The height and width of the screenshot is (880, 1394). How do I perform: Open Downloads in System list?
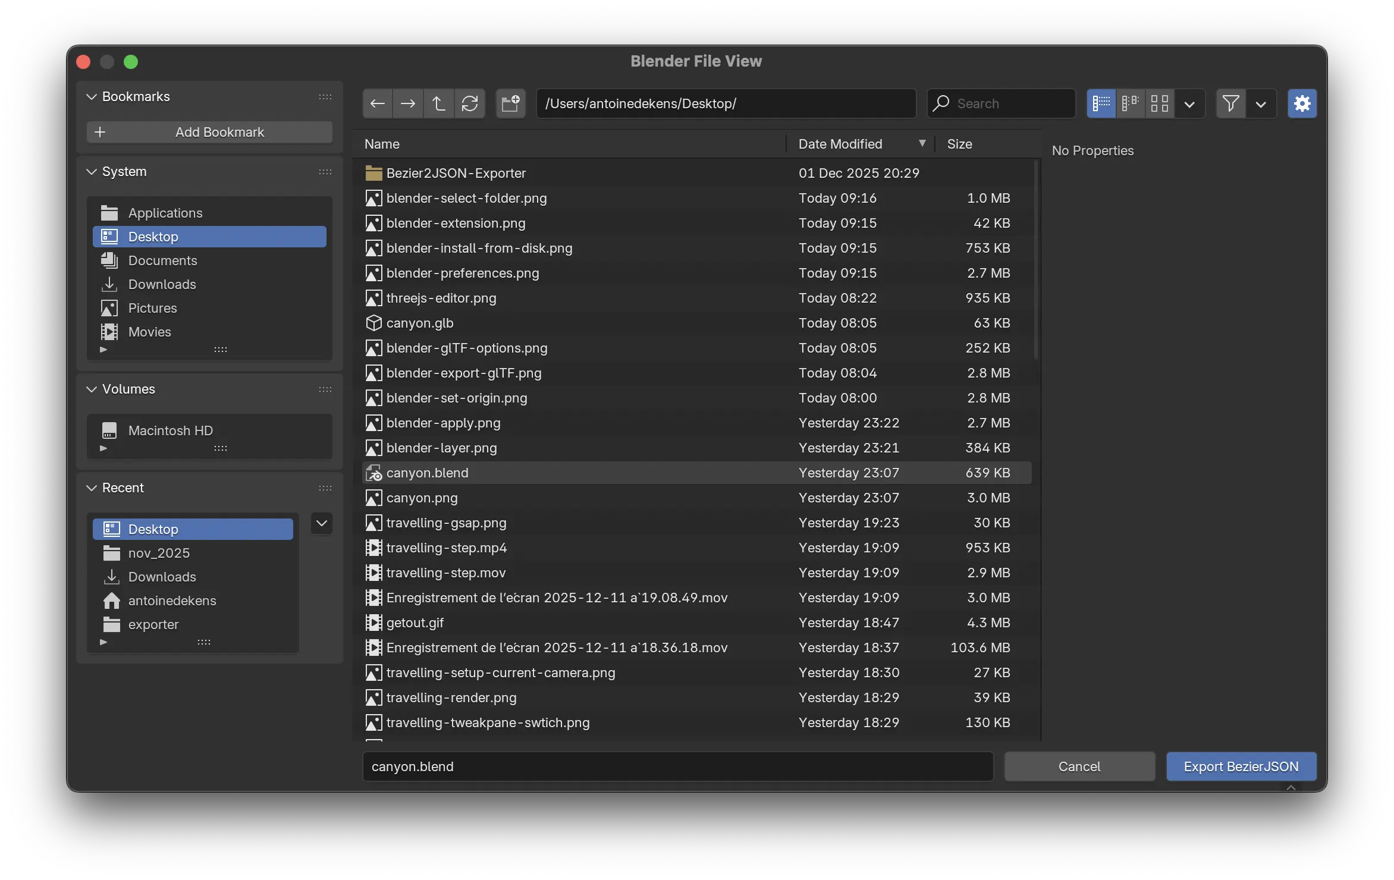point(162,284)
